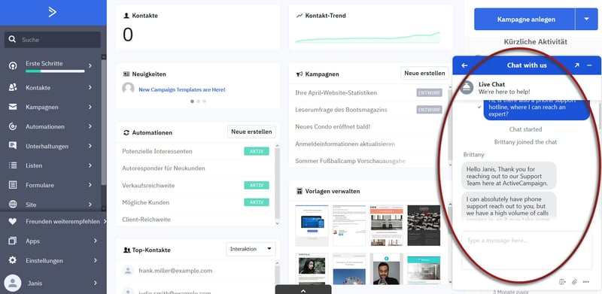602x294 pixels.
Task: Select the first email template thumbnail
Action: coord(312,226)
